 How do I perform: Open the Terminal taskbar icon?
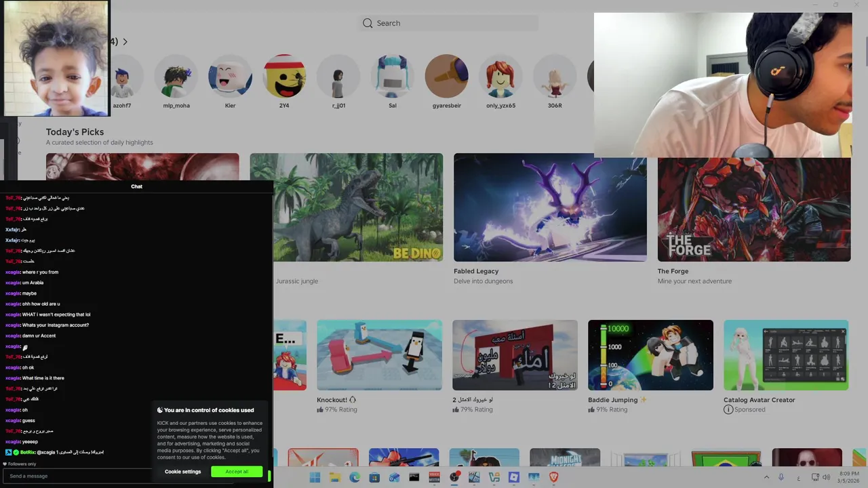414,477
